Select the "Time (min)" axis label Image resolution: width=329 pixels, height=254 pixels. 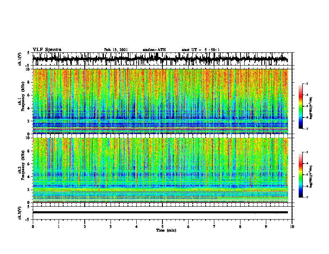(166, 230)
